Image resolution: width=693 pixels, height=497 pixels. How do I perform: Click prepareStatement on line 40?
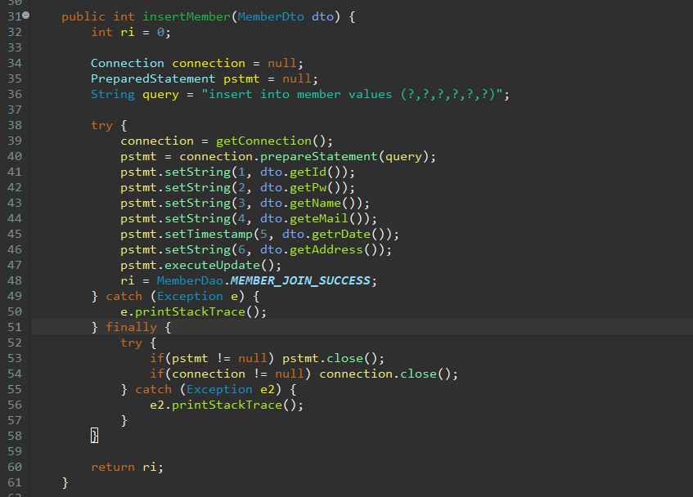pyautogui.click(x=318, y=157)
